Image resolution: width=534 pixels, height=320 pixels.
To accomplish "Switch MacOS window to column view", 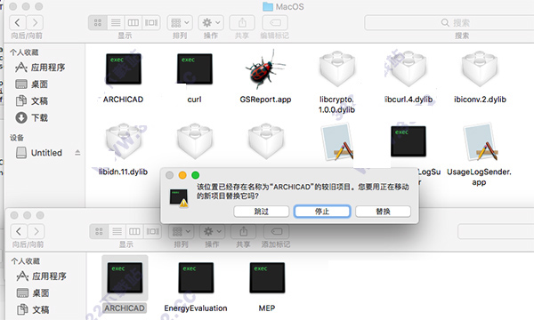I will click(133, 23).
